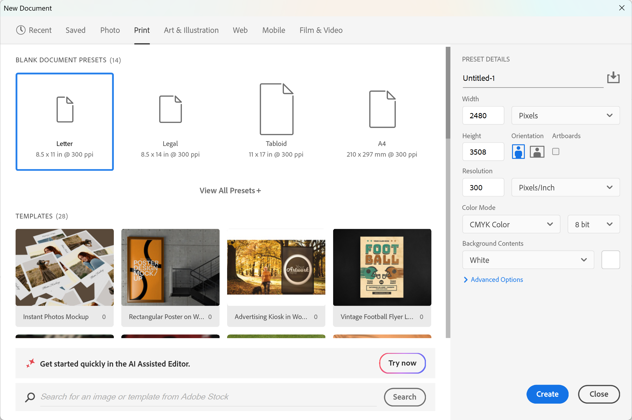Open the 8 bit depth dropdown
632x420 pixels.
click(594, 224)
